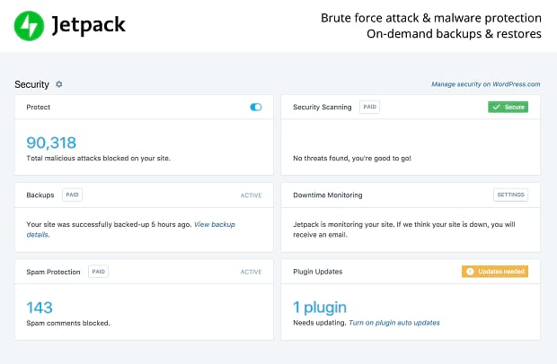This screenshot has height=364, width=557.
Task: Click the warning icon in Updates needed
Action: click(x=470, y=272)
